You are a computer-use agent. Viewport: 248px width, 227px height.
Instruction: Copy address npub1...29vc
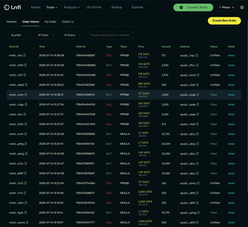197,65
